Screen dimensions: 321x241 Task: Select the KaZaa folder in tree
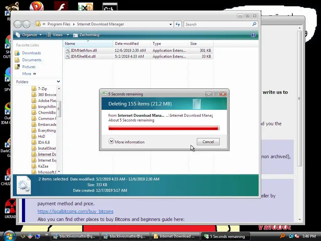pyautogui.click(x=43, y=166)
